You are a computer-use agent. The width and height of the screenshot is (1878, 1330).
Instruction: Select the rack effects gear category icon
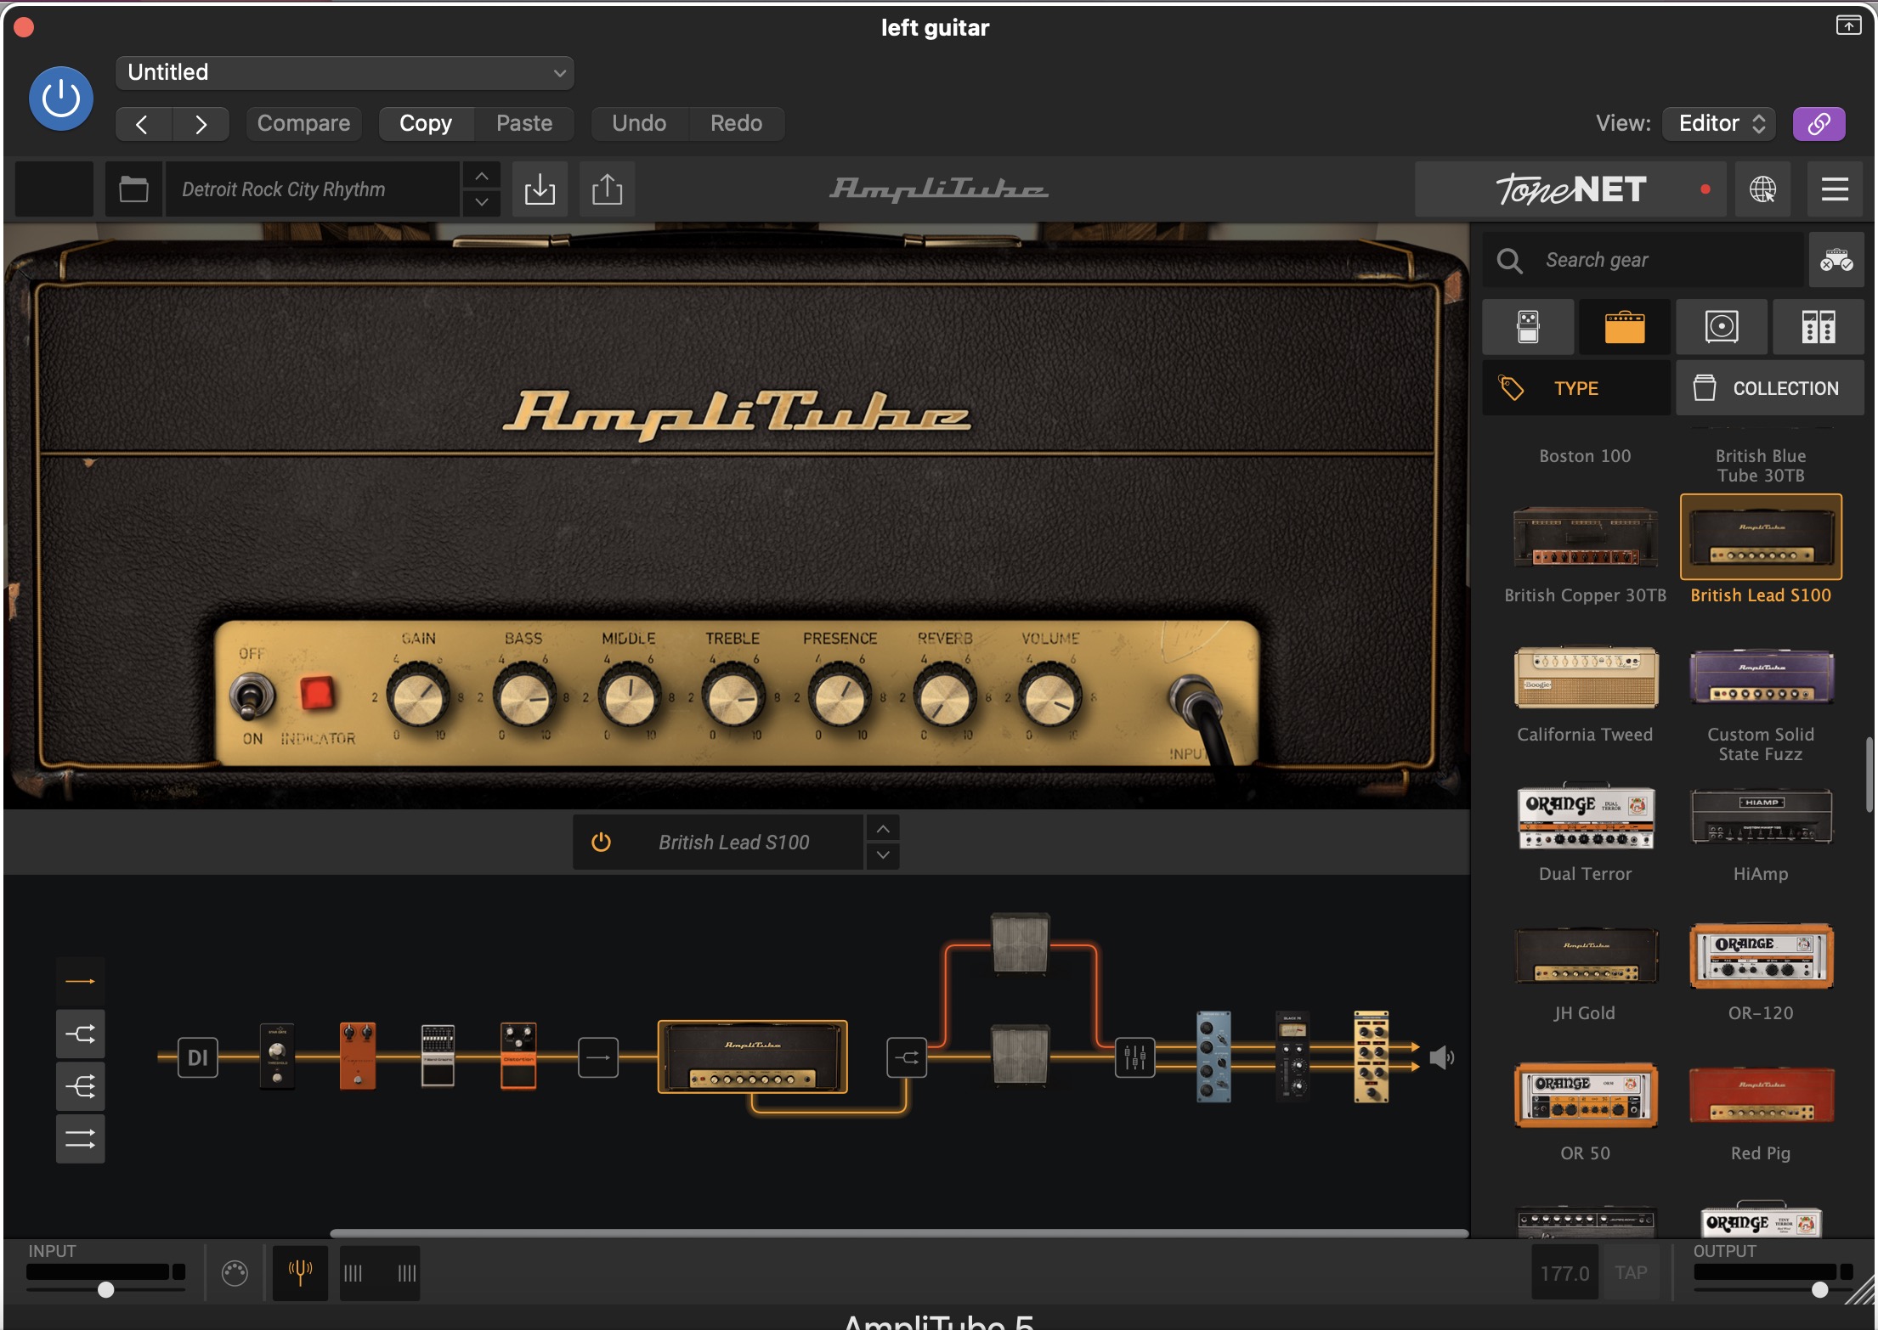[1818, 327]
